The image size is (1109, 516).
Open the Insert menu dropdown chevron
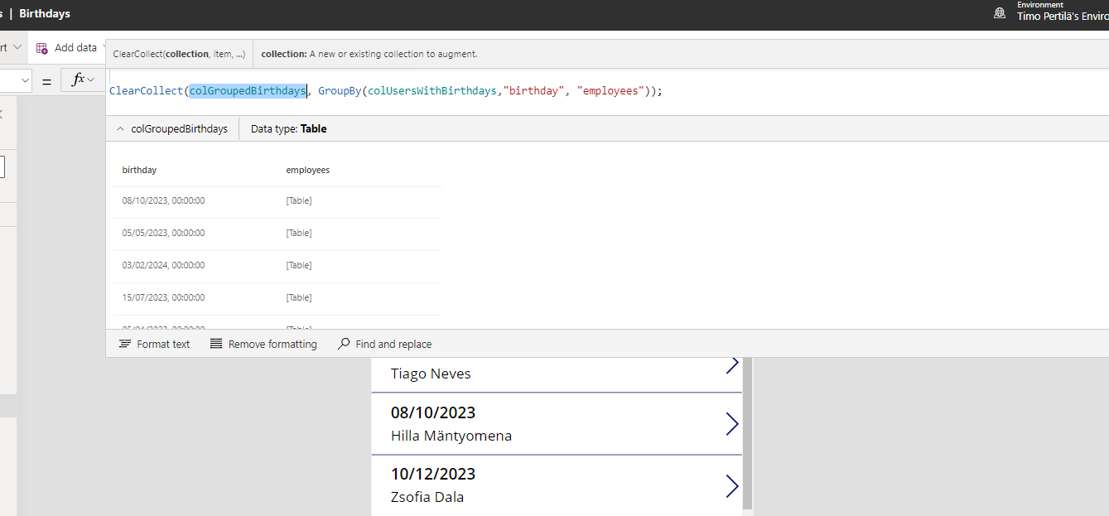(17, 48)
